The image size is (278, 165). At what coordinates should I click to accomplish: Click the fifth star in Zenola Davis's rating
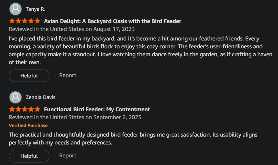point(37,109)
